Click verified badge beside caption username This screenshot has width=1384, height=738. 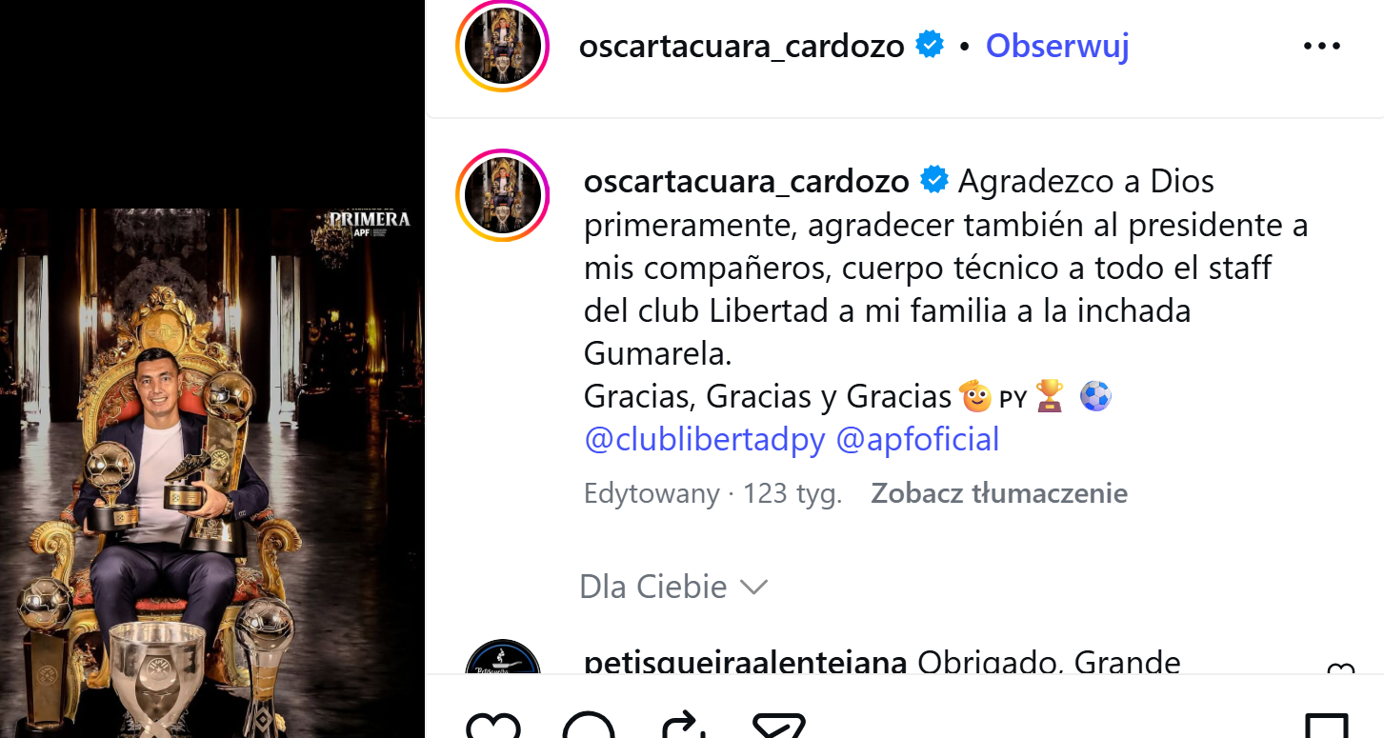(x=934, y=180)
